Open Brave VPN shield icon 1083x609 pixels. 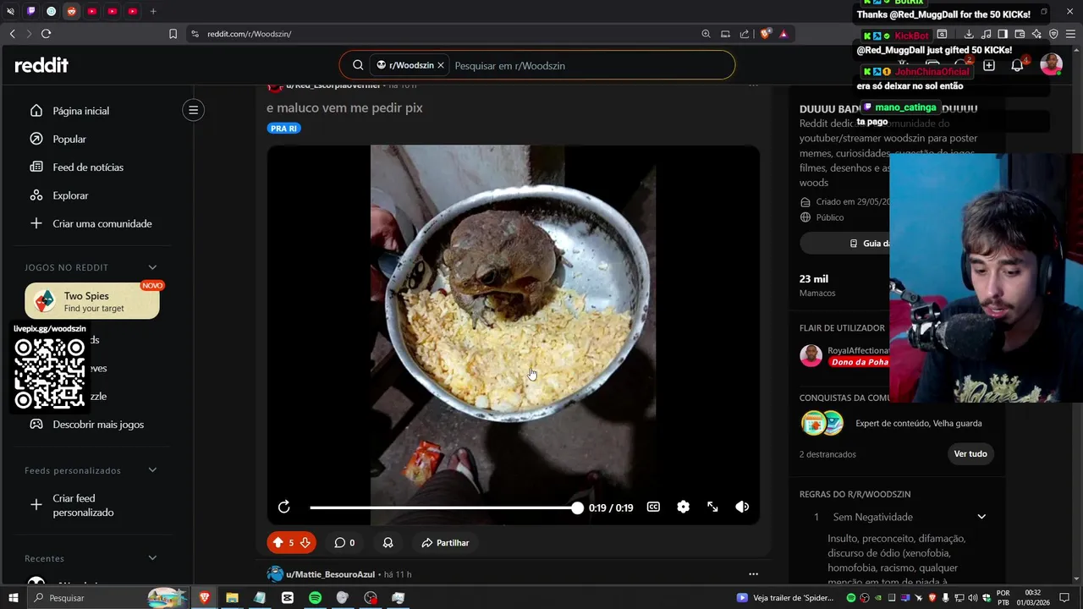point(1053,34)
